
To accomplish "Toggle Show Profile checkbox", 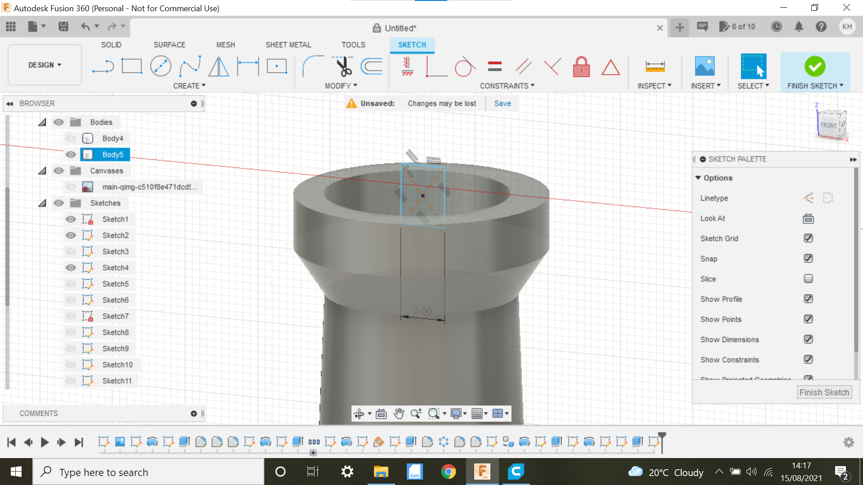I will pos(808,299).
